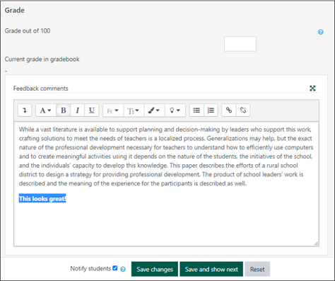Open help for Notify students
Image resolution: width=335 pixels, height=281 pixels.
123,269
